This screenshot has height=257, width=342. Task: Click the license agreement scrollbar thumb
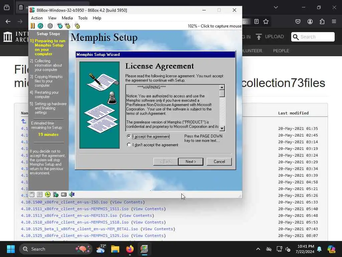pos(222,94)
